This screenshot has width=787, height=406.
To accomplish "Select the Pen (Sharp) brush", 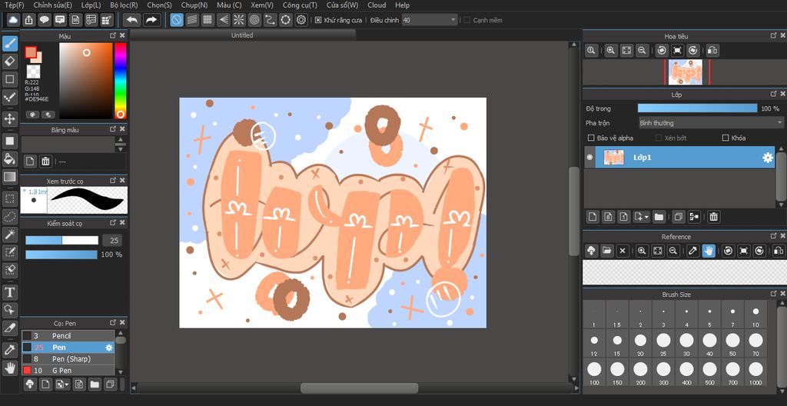I will pos(68,359).
